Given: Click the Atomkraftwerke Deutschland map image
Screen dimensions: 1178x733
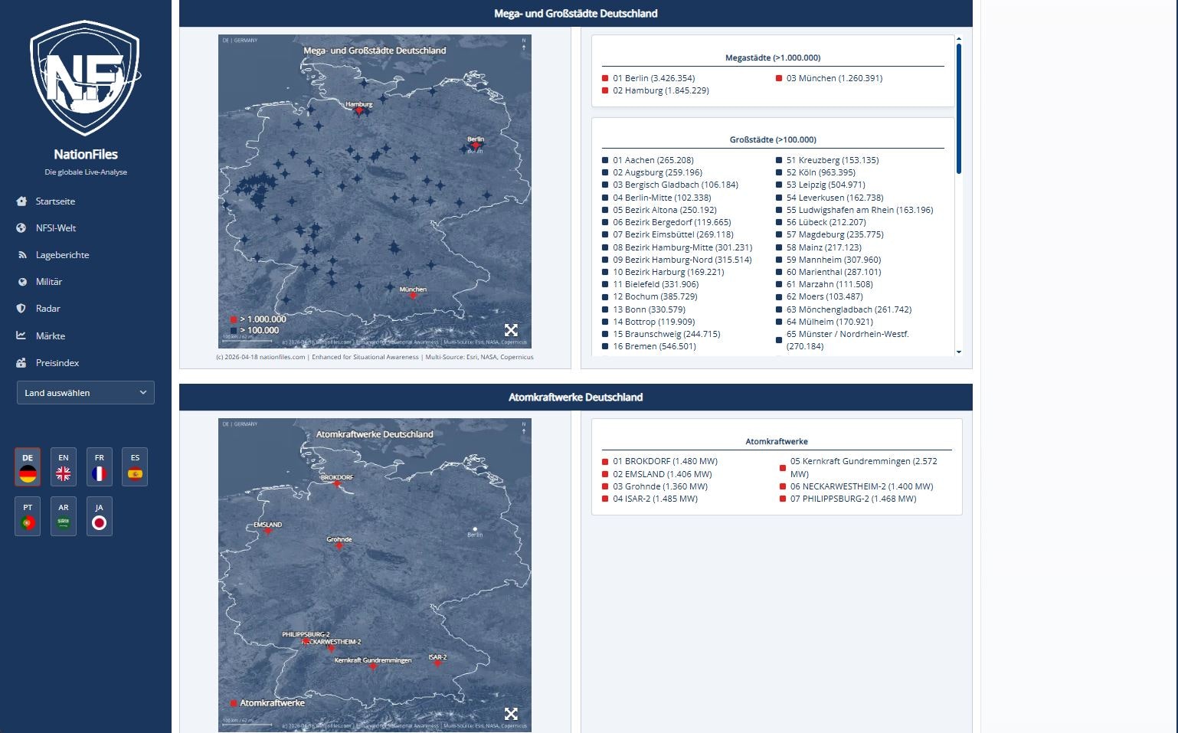Looking at the screenshot, I should (x=375, y=575).
